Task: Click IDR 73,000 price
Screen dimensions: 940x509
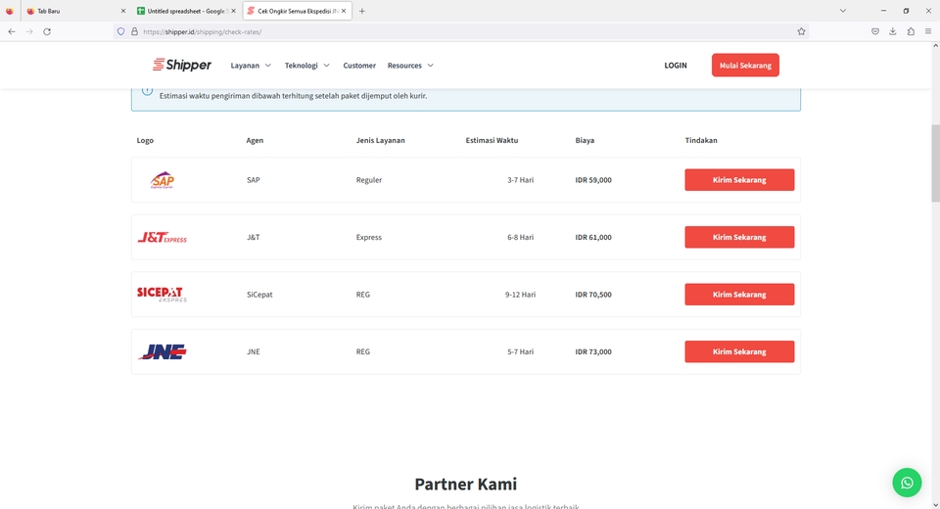Action: (x=593, y=352)
